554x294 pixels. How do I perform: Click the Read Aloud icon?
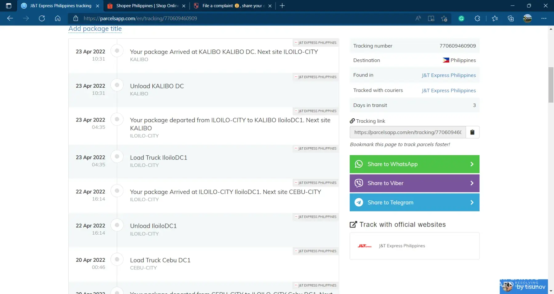[x=418, y=18]
